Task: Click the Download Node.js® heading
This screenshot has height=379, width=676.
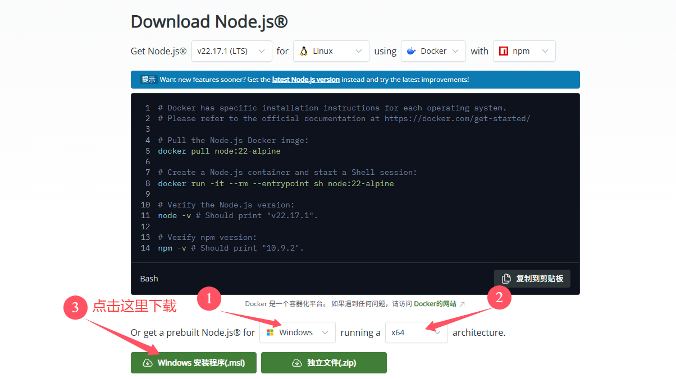Action: click(209, 21)
